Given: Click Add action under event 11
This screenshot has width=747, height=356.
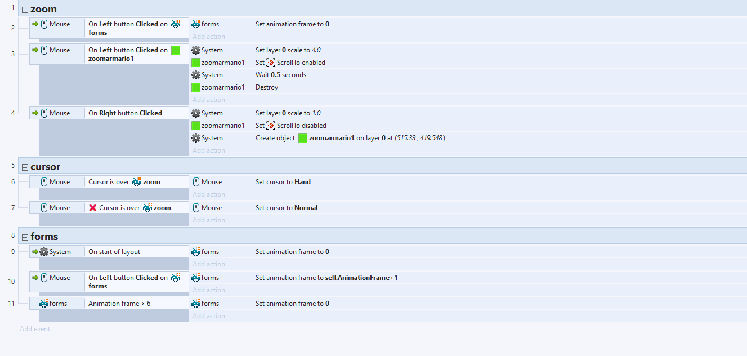Looking at the screenshot, I should point(209,316).
